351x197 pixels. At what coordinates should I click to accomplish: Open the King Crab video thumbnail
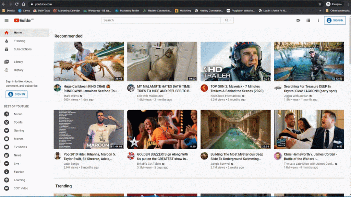pos(89,61)
